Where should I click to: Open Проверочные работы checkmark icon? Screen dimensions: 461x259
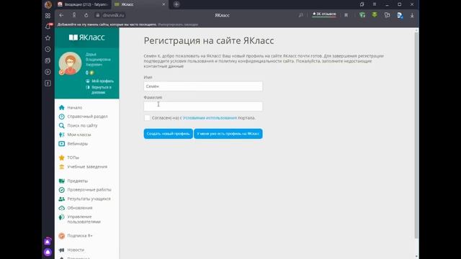point(61,190)
